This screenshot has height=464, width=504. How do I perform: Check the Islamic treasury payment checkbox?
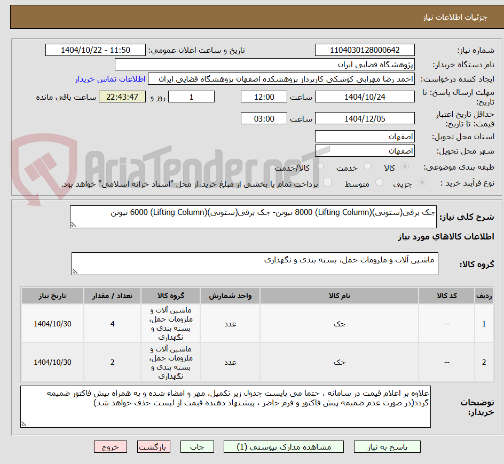click(x=328, y=181)
